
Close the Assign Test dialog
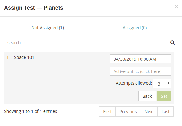click(x=176, y=7)
